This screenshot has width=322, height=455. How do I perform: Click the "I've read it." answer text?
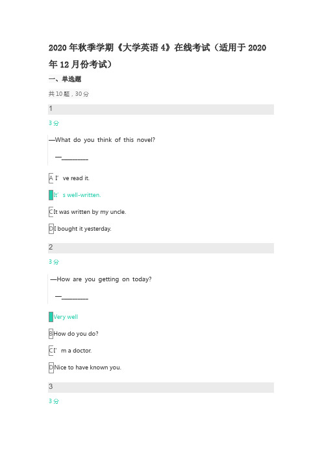tap(72, 178)
